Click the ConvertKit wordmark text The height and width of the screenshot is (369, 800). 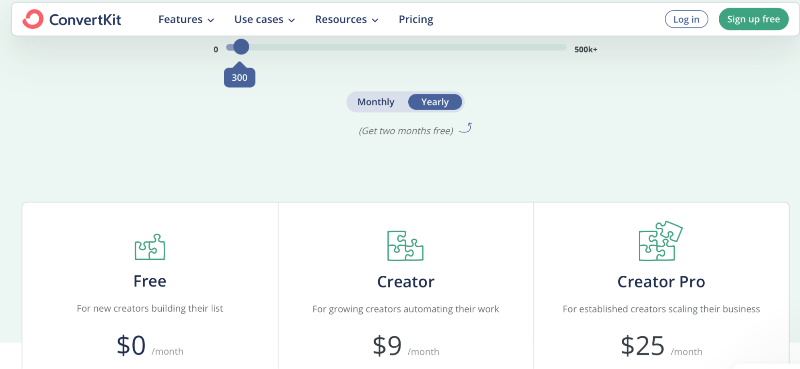85,20
